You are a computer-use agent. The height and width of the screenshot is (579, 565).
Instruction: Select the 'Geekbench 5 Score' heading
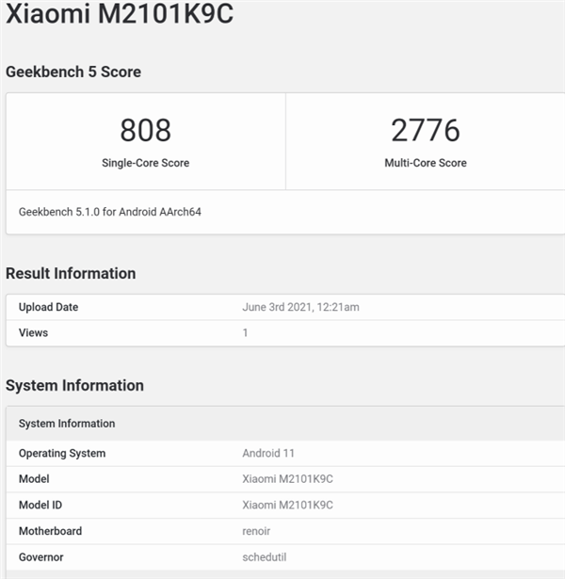tap(73, 72)
